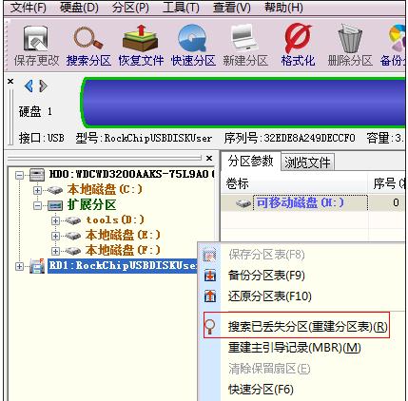The image size is (408, 401).
Task: Open the 查看(V) menu
Action: [x=232, y=8]
